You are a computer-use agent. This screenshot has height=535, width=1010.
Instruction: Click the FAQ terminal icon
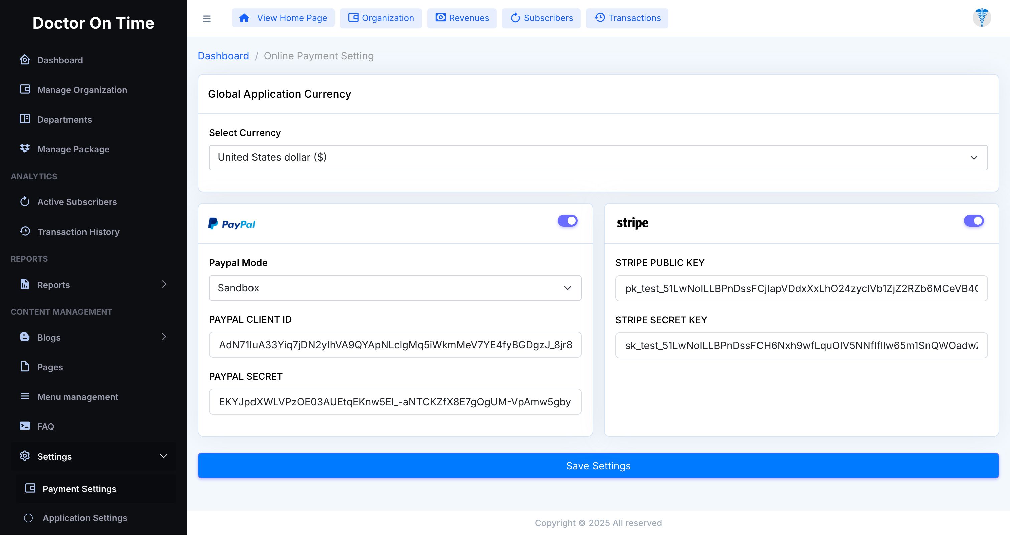tap(25, 426)
